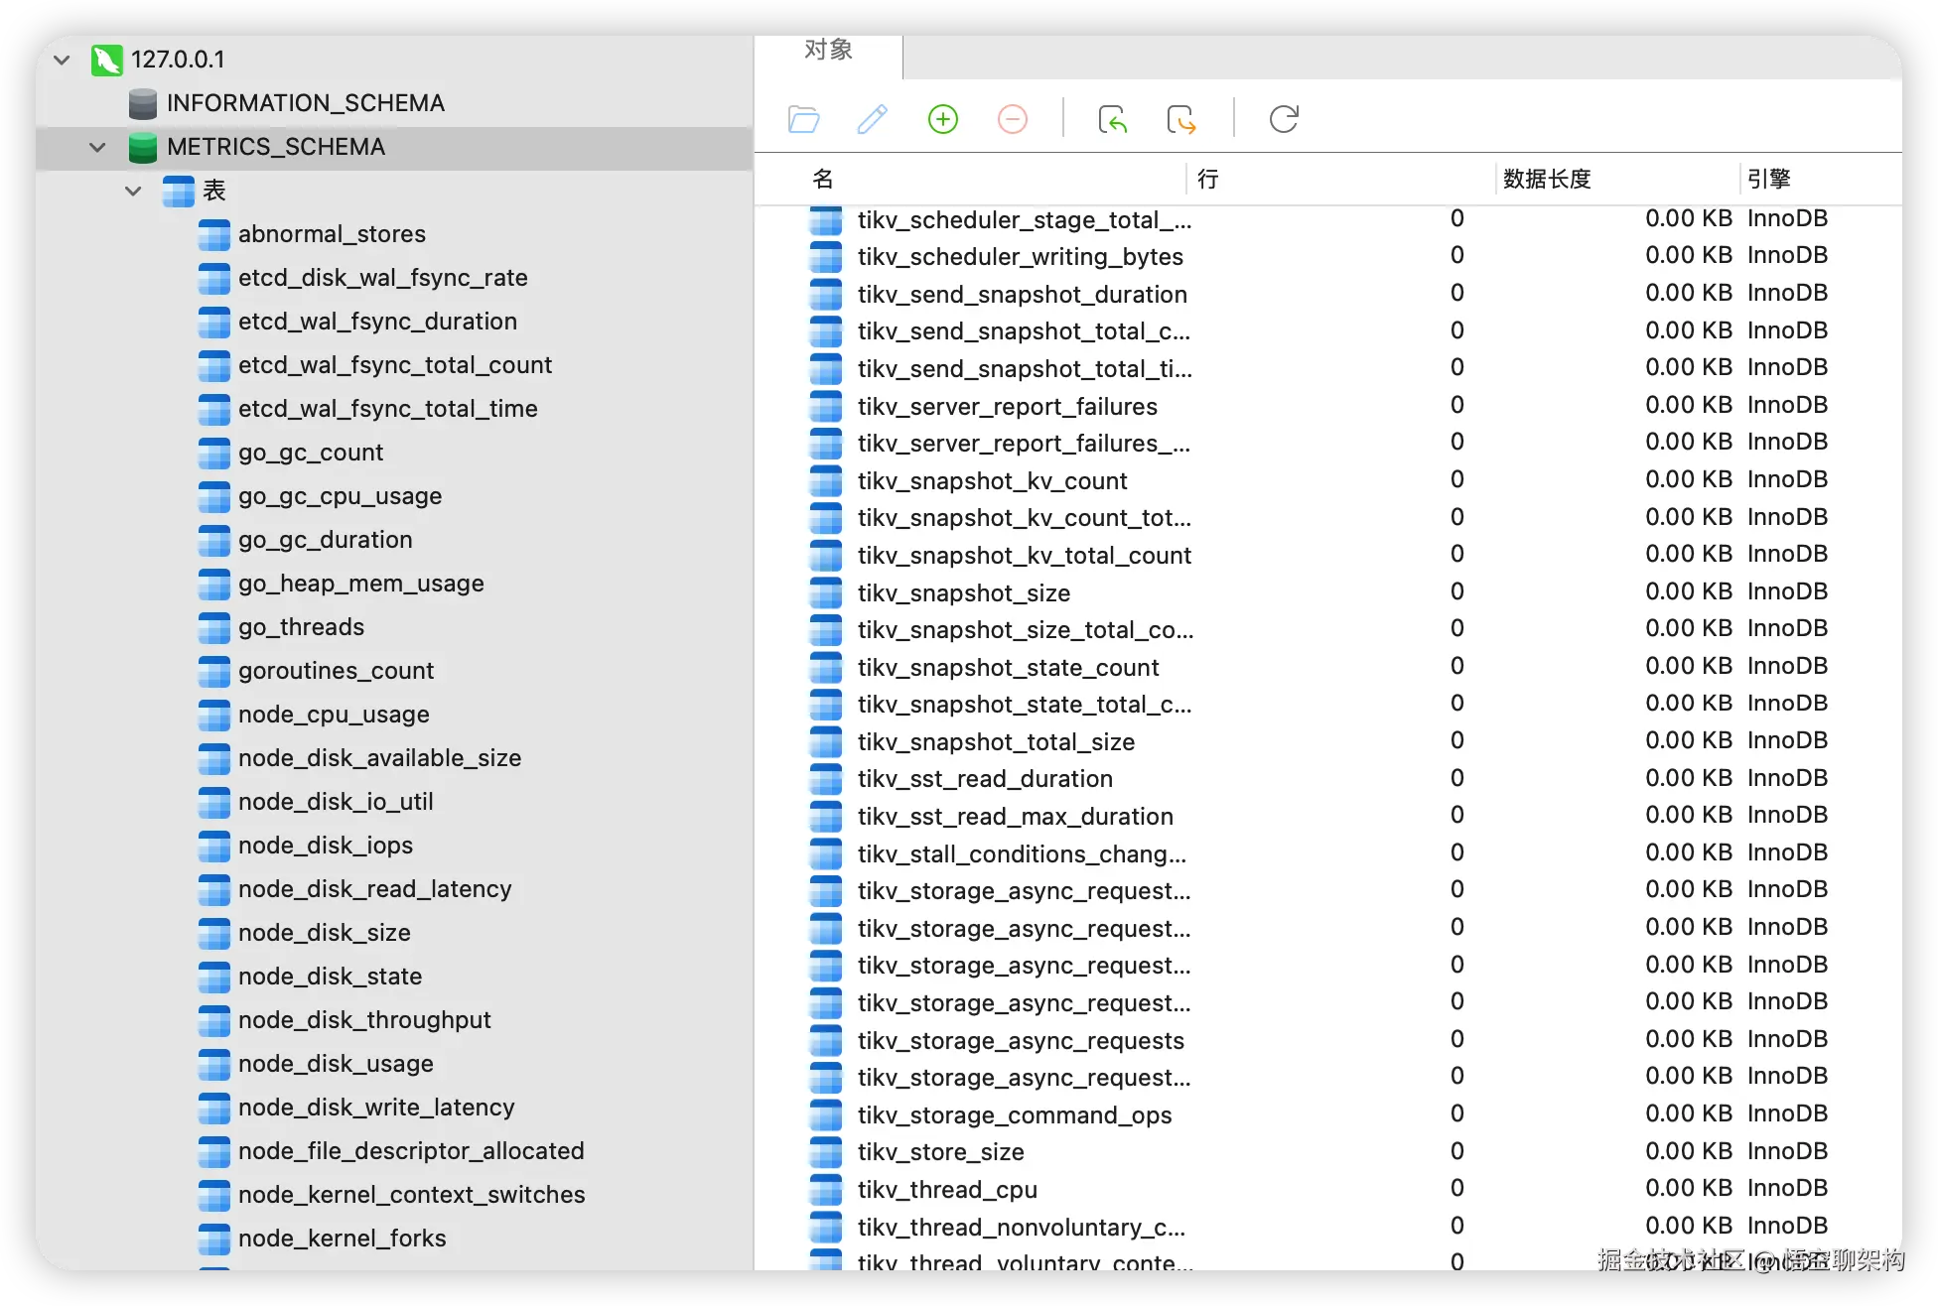This screenshot has width=1938, height=1306.
Task: Collapse the 127.0.0.1 connection node
Action: coord(62,60)
